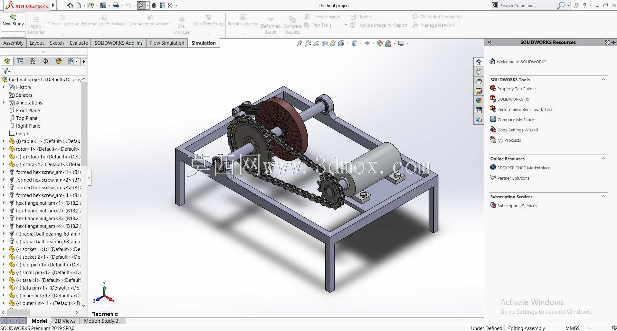Click the New document icon

point(78,5)
